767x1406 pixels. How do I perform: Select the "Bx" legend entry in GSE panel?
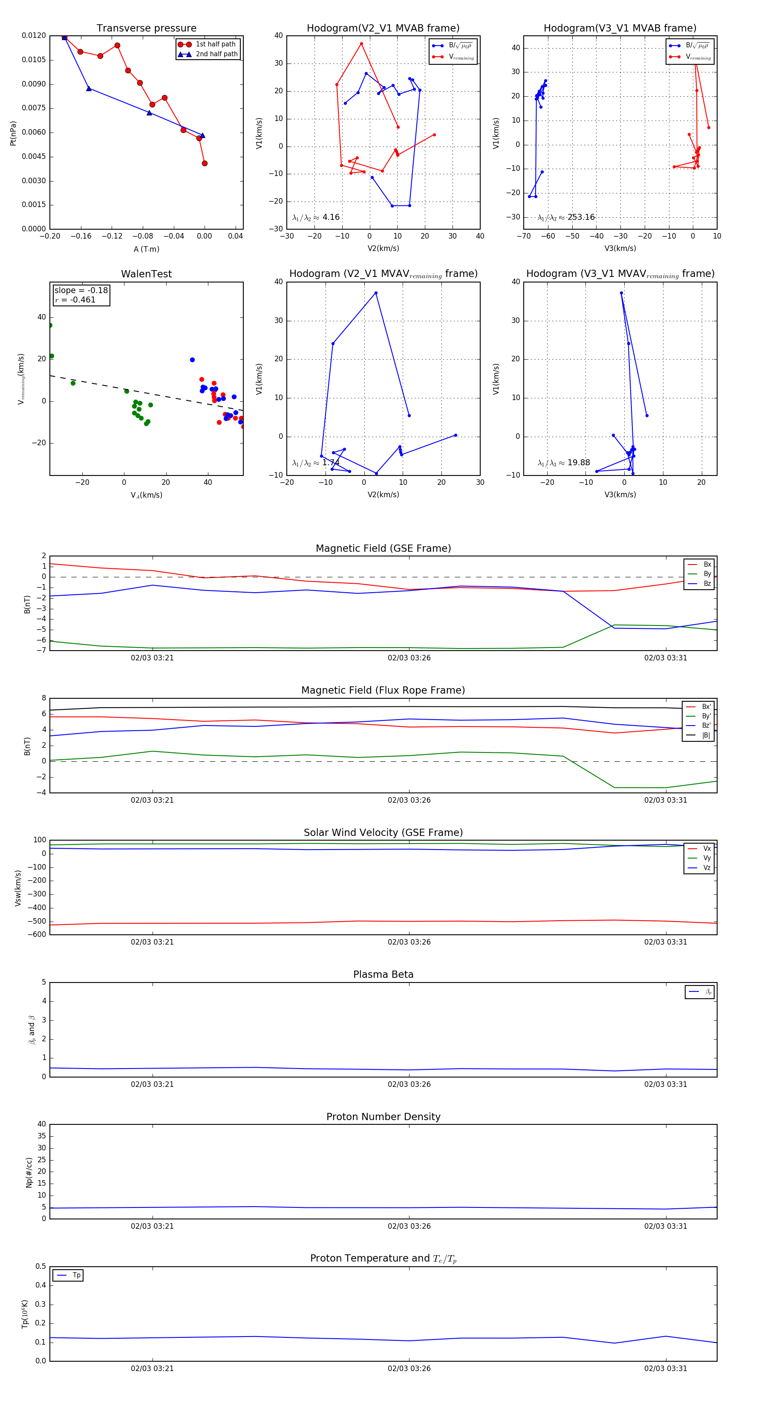click(699, 565)
